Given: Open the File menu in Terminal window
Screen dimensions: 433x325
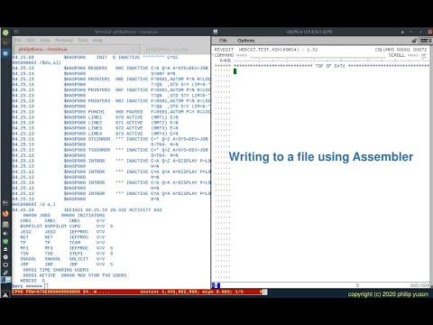Looking at the screenshot, I should [18, 40].
